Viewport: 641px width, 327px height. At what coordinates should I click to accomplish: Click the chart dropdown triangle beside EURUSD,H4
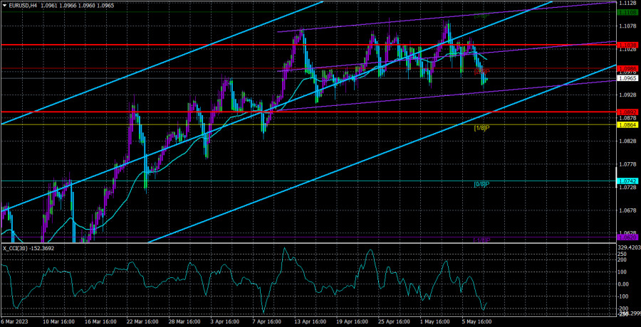(x=4, y=6)
